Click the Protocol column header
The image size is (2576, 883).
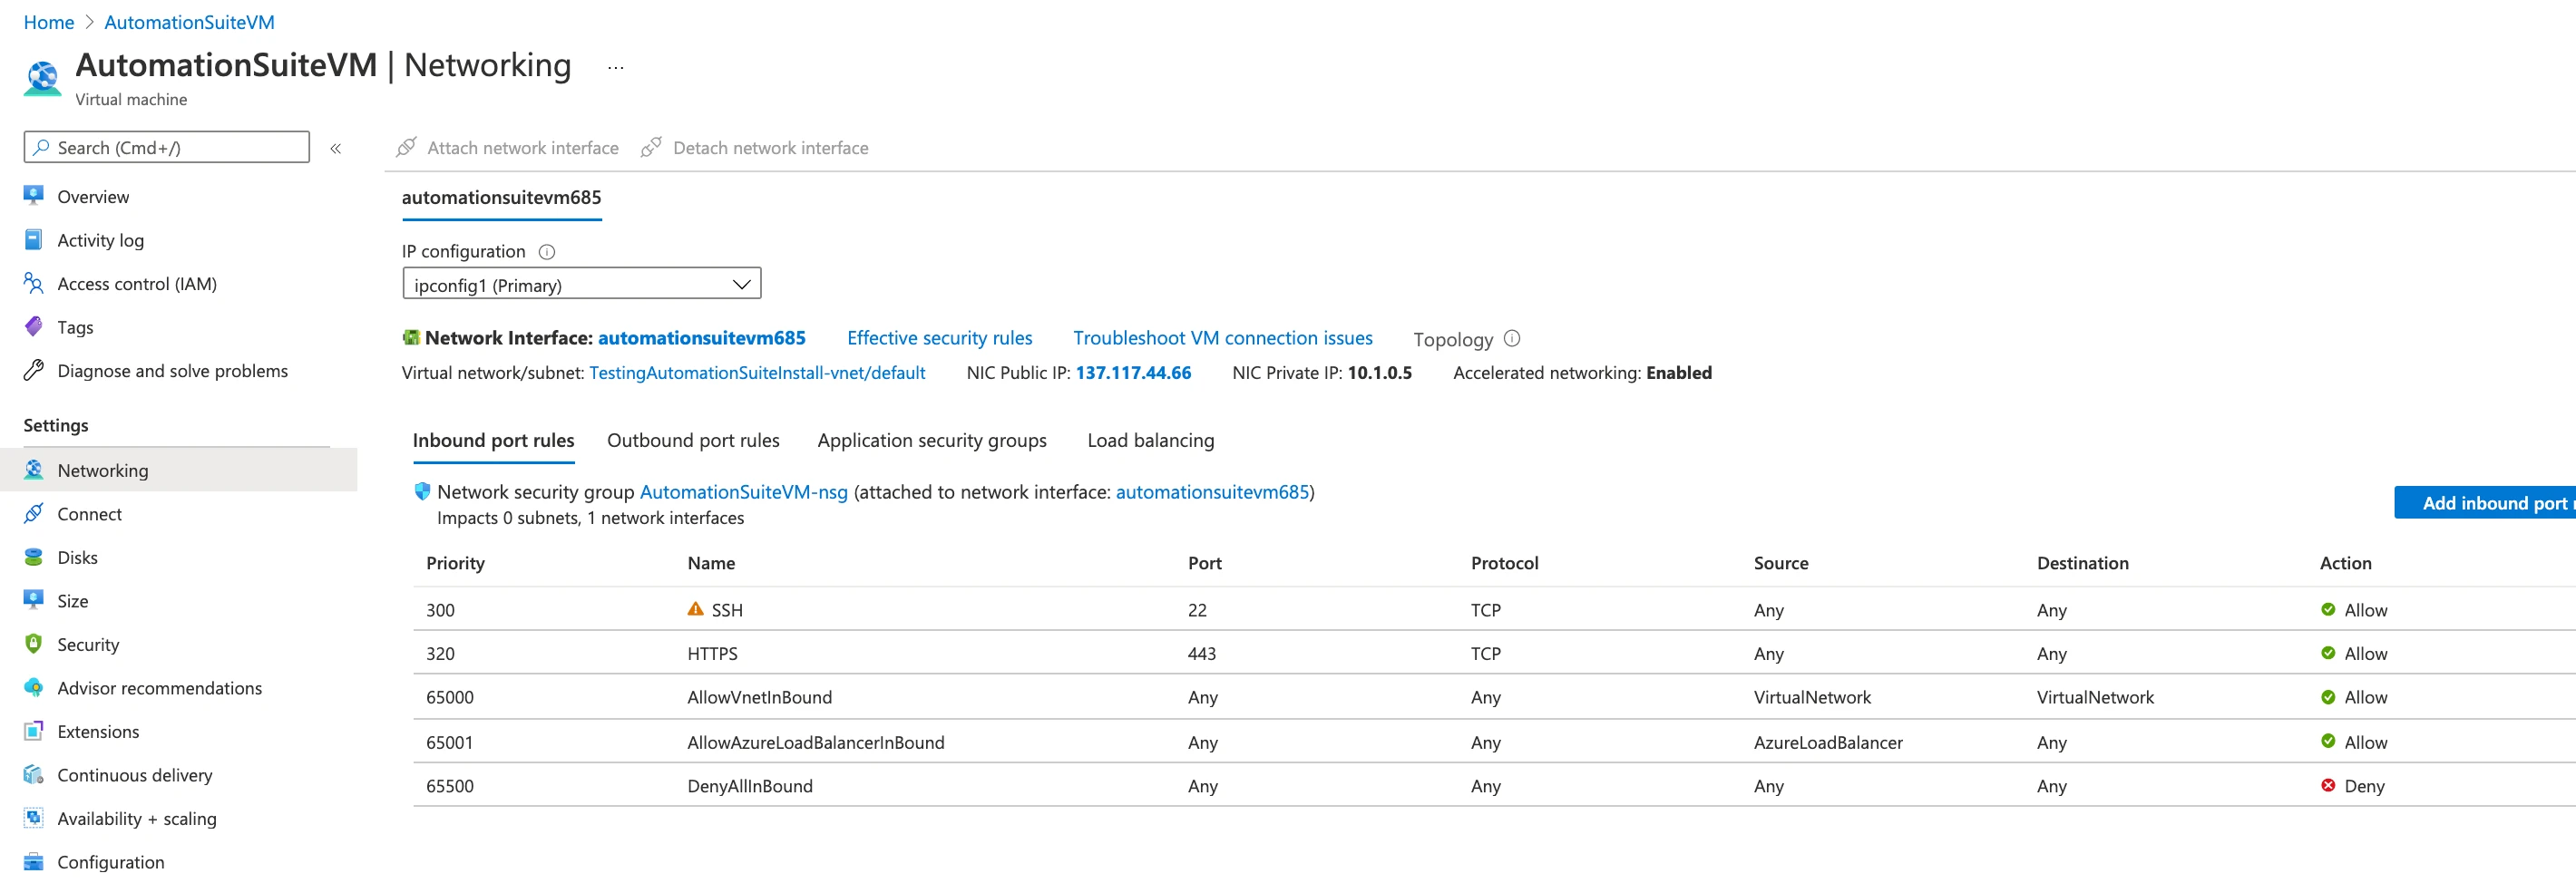tap(1504, 563)
